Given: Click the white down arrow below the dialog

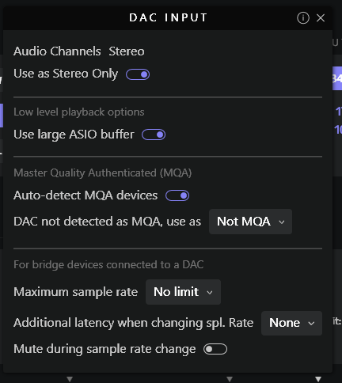Looking at the screenshot, I should pyautogui.click(x=318, y=379).
